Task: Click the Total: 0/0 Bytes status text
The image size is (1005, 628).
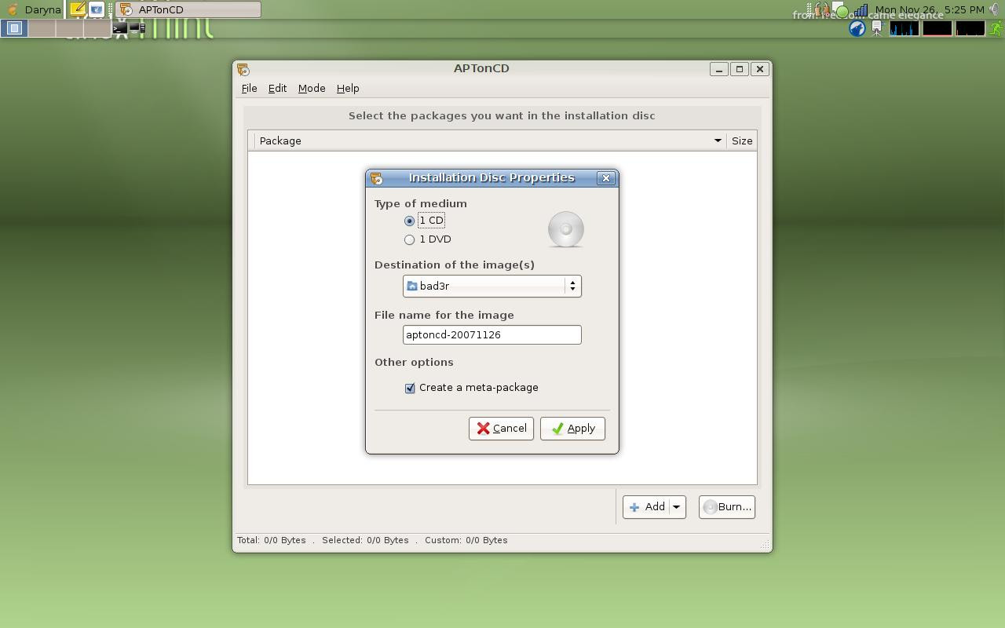Action: point(272,540)
